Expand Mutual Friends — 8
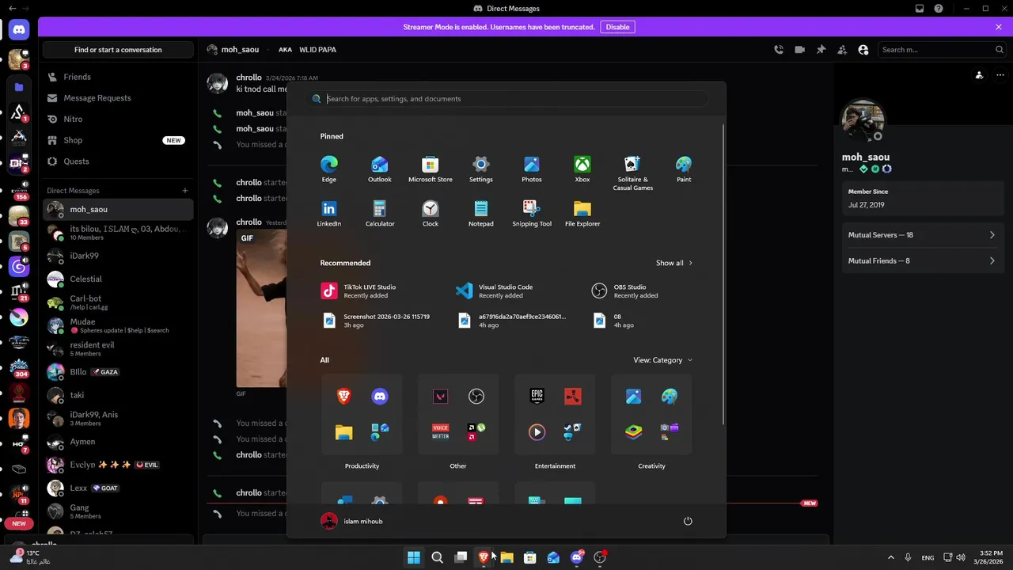 921,260
